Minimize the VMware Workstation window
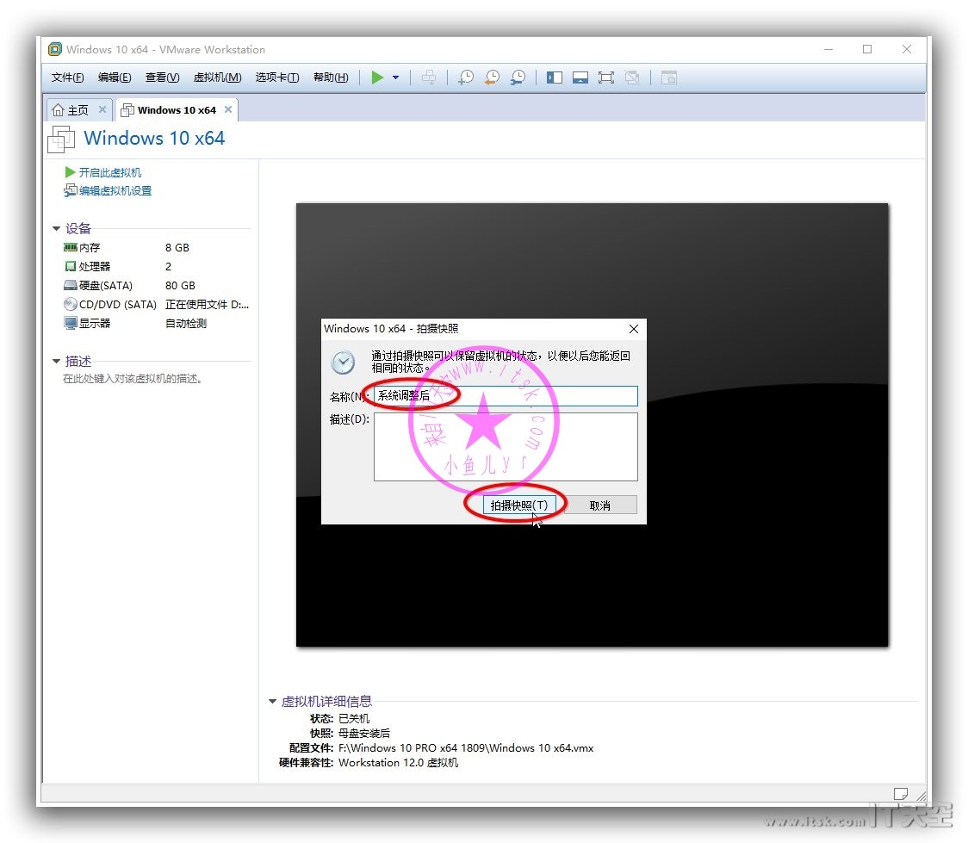 [828, 49]
